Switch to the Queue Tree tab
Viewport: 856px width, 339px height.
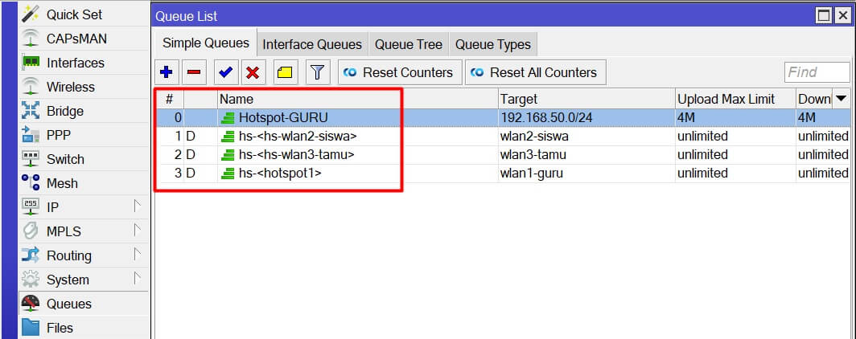point(408,44)
